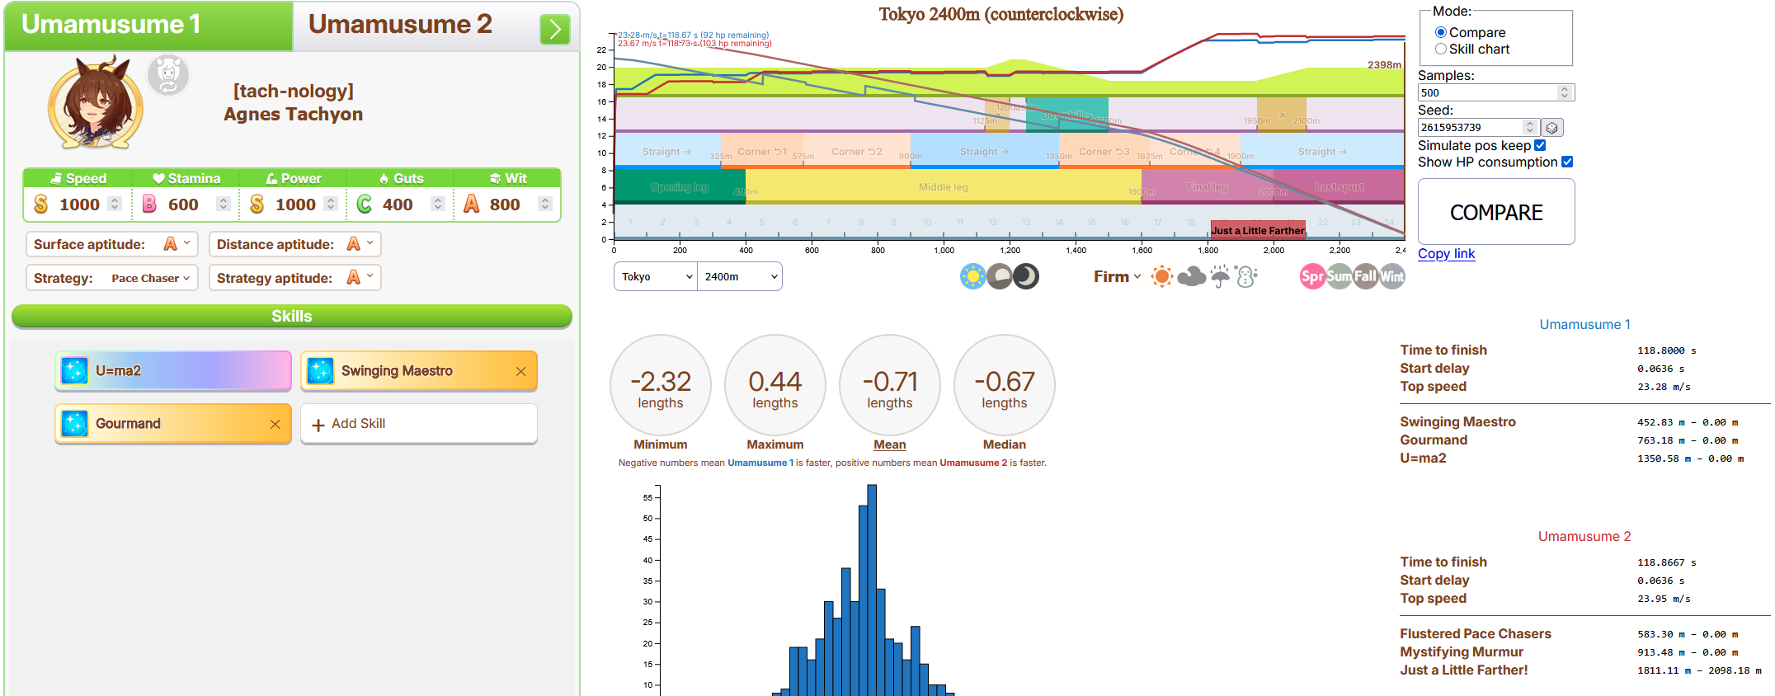The height and width of the screenshot is (696, 1775).
Task: Remove Gourmand skill
Action: [x=275, y=424]
